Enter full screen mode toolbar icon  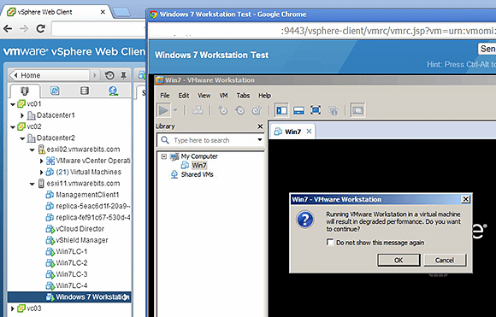tap(316, 110)
